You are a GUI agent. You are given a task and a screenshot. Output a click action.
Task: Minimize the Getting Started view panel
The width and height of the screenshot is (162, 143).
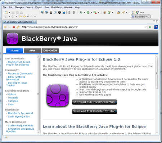point(154,21)
